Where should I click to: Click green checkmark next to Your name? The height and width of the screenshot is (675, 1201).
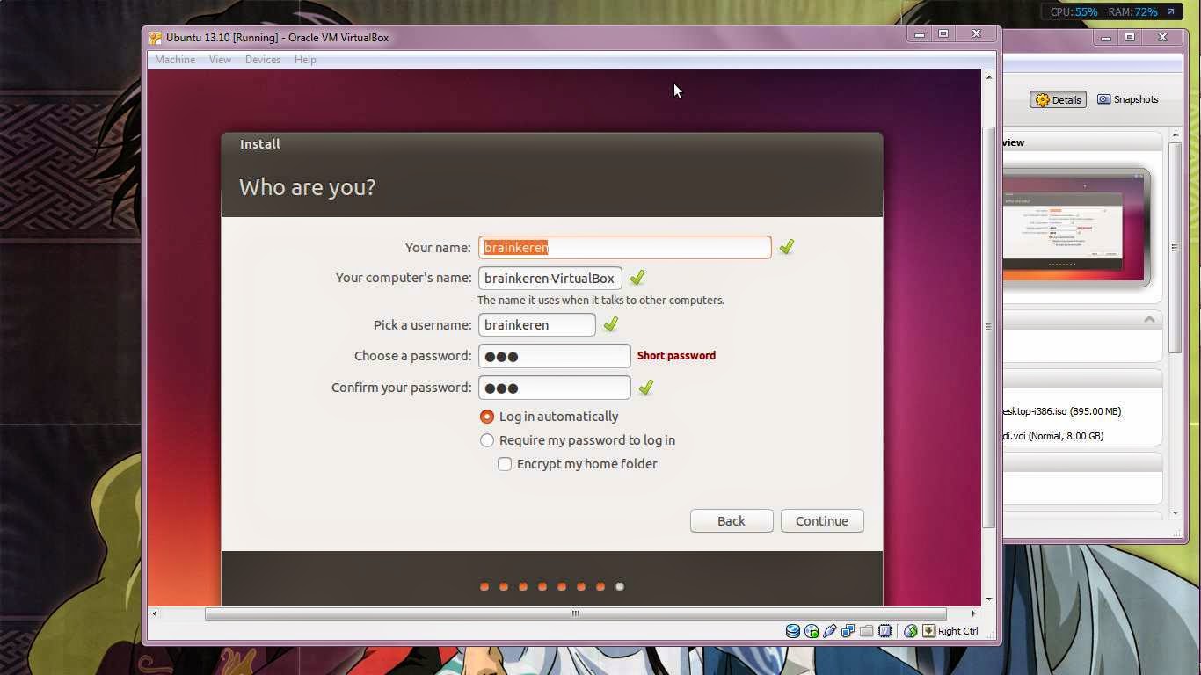tap(787, 247)
